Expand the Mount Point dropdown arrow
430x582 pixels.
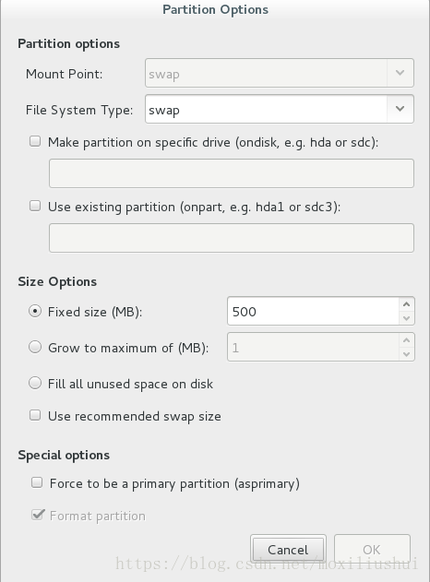pos(400,73)
